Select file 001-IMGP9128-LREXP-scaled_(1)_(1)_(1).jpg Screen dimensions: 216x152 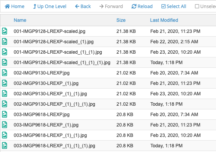62,62
